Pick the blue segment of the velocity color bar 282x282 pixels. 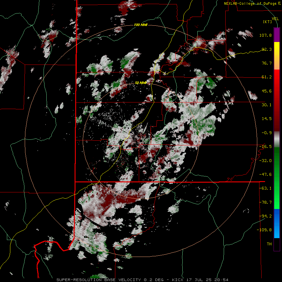tap(277, 223)
